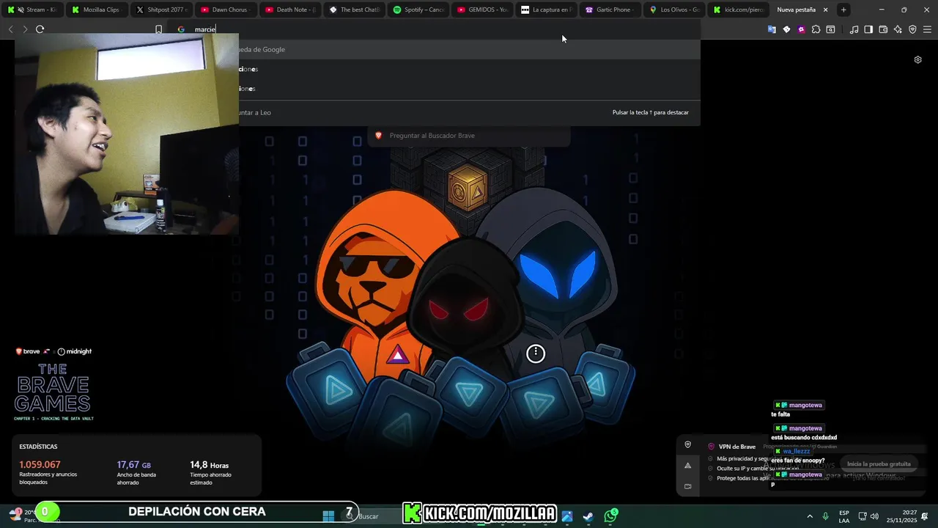Click the address bar text 'marcie'
Viewport: 938px width, 528px height.
click(205, 29)
